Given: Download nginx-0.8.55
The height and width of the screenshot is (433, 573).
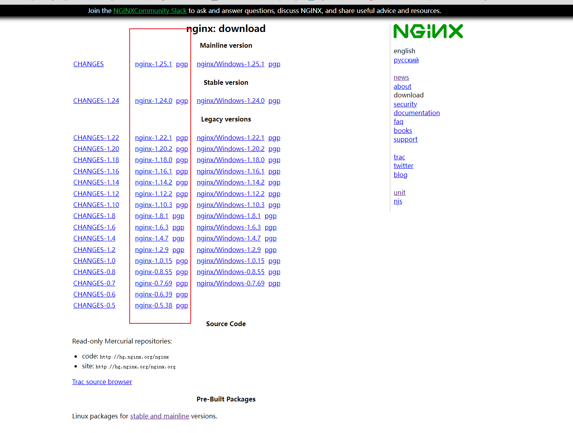Looking at the screenshot, I should click(153, 272).
